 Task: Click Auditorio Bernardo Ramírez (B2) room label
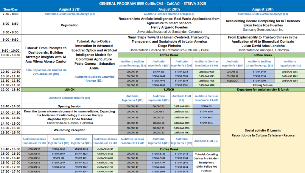tap(70, 98)
